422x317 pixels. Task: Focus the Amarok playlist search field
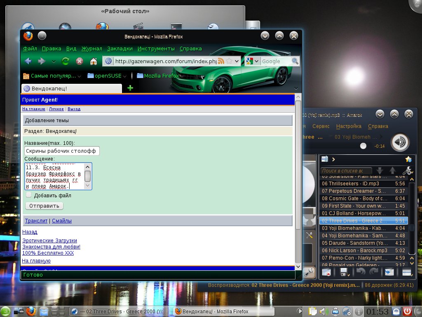346,170
